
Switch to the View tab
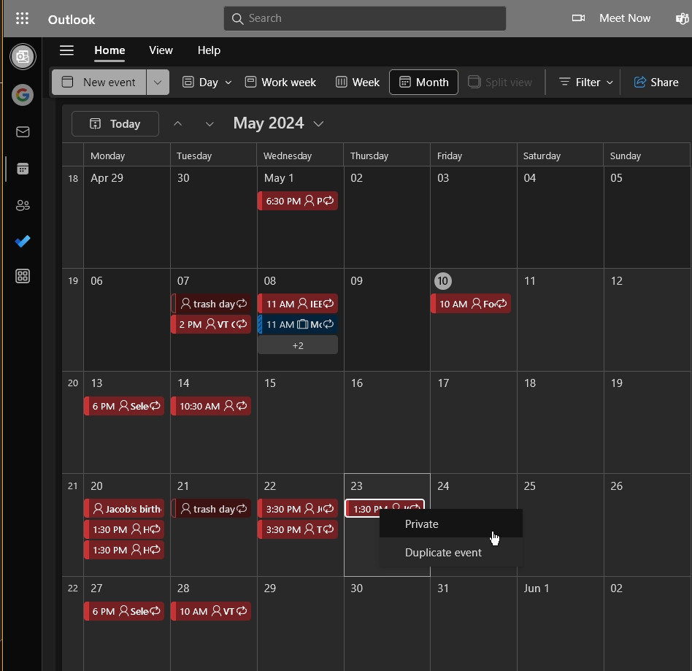click(161, 50)
